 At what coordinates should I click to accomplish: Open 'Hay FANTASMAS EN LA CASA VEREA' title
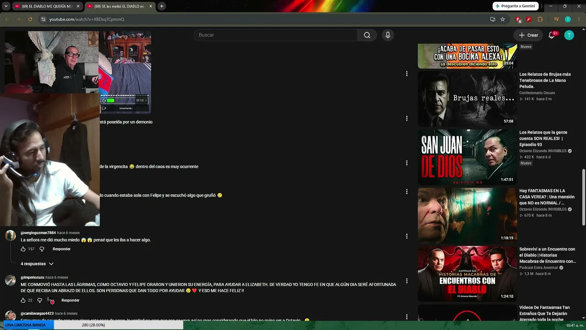(547, 197)
